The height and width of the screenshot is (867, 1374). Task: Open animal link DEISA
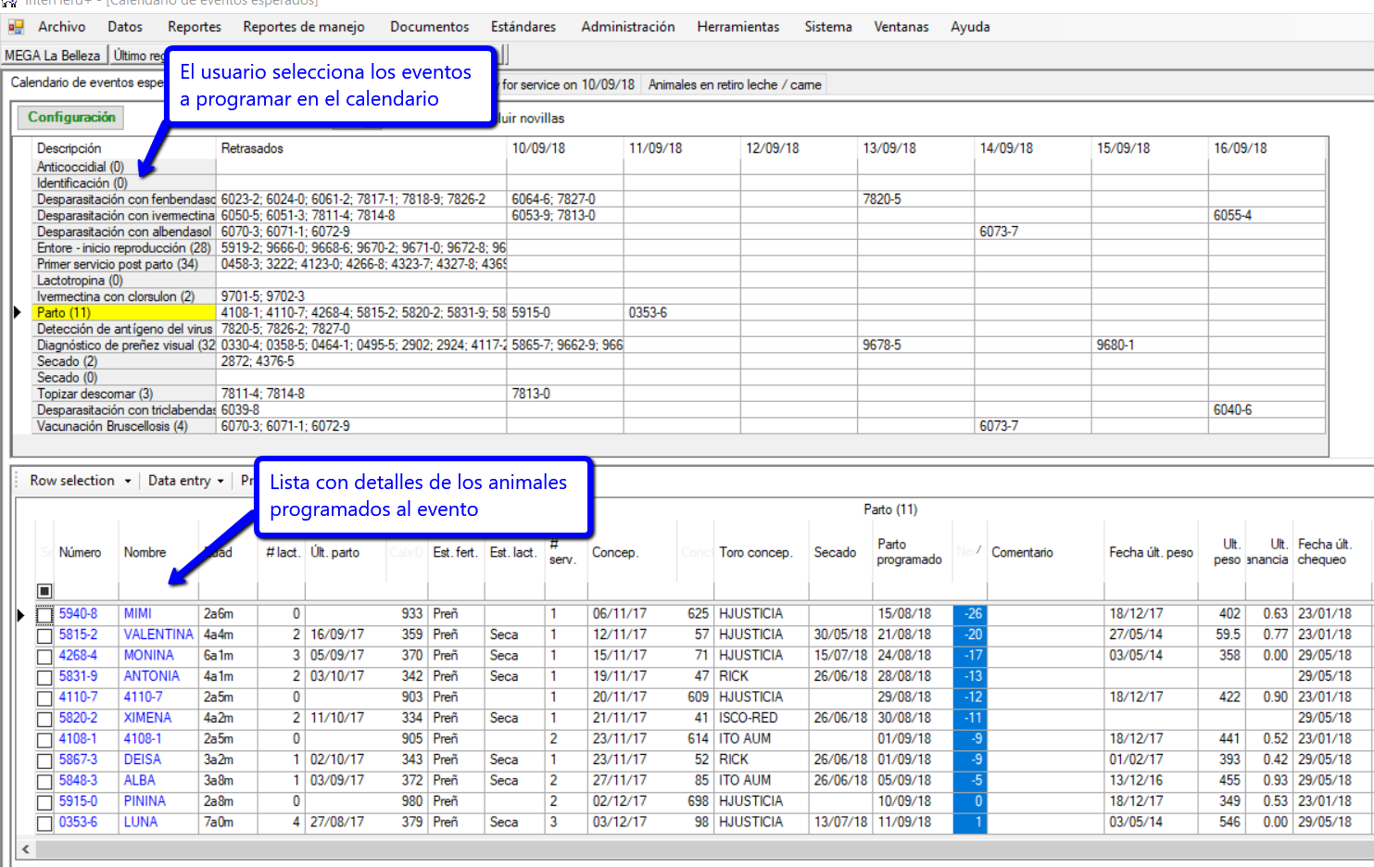[143, 760]
